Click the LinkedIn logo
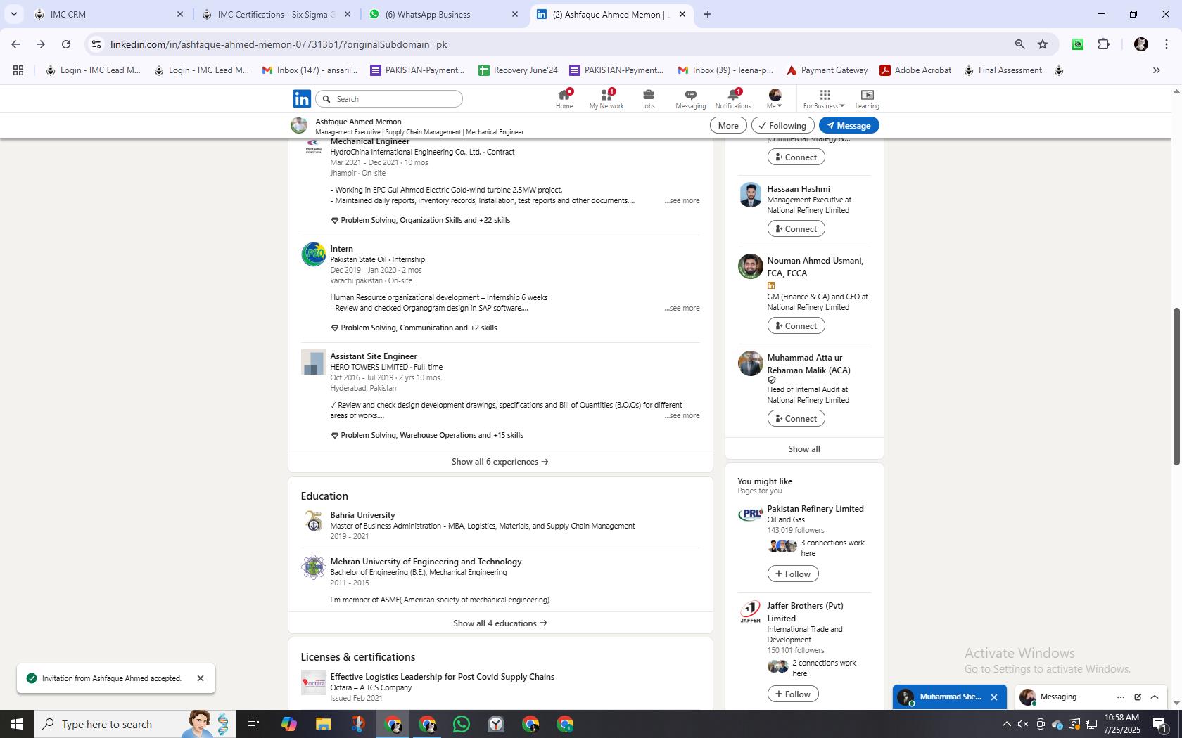The width and height of the screenshot is (1182, 738). [302, 99]
